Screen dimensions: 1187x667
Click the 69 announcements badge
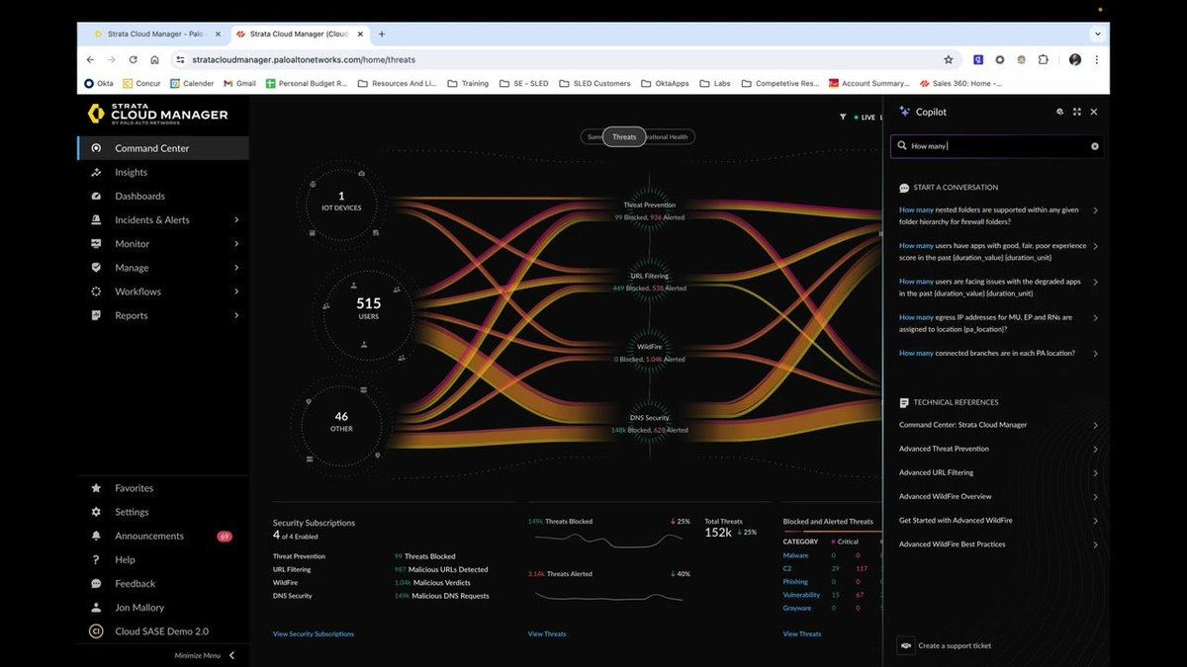225,537
